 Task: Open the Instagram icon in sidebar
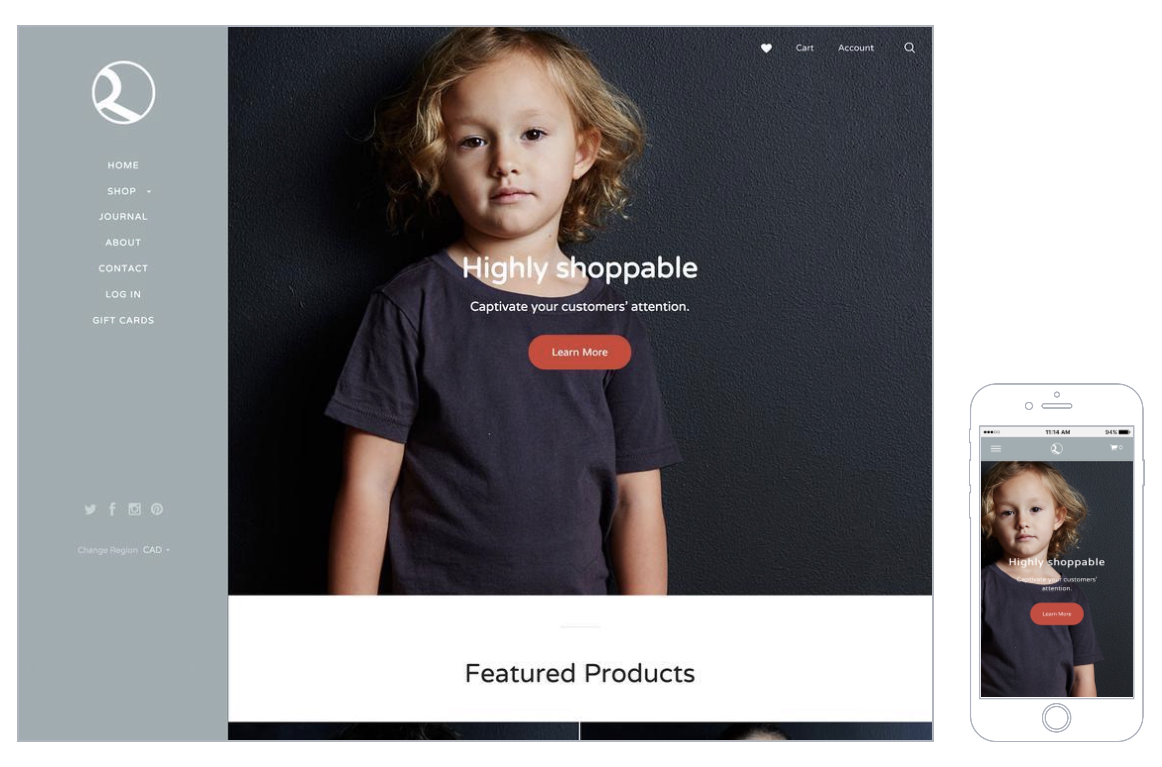(x=134, y=509)
